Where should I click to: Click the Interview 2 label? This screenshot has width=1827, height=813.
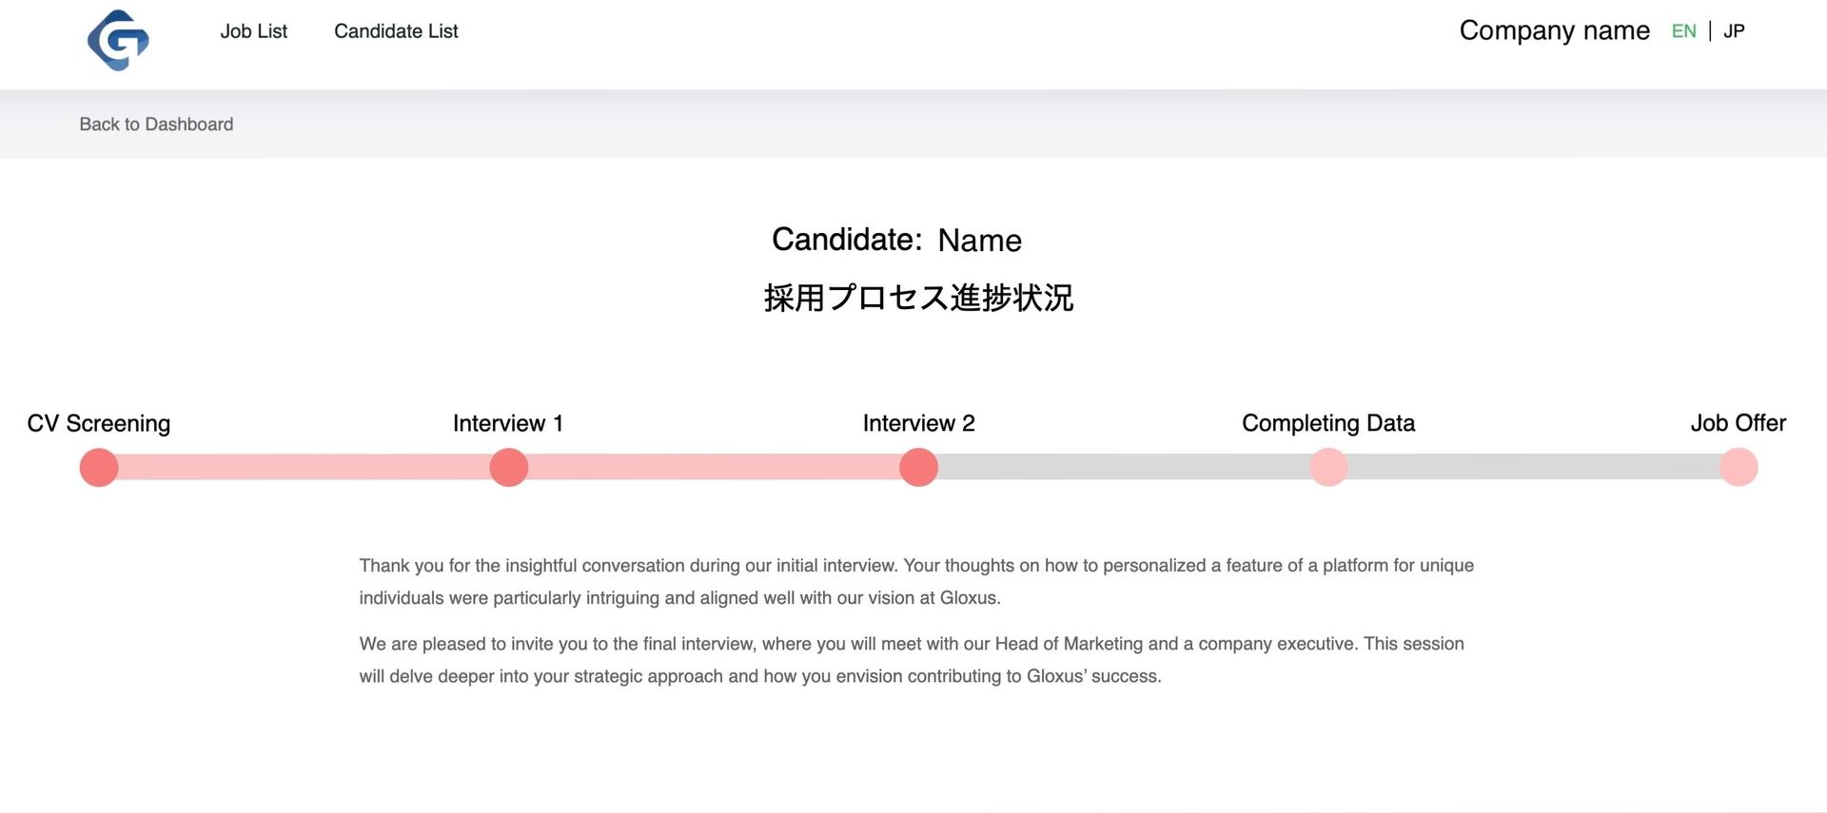919,423
